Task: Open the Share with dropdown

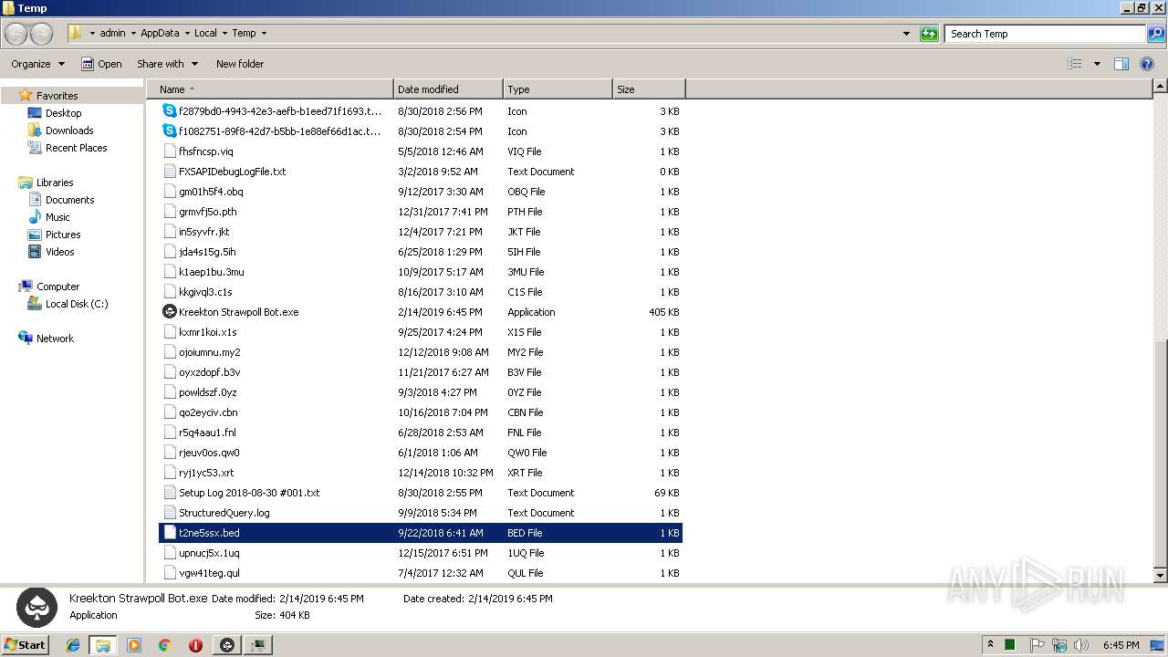Action: click(x=168, y=64)
